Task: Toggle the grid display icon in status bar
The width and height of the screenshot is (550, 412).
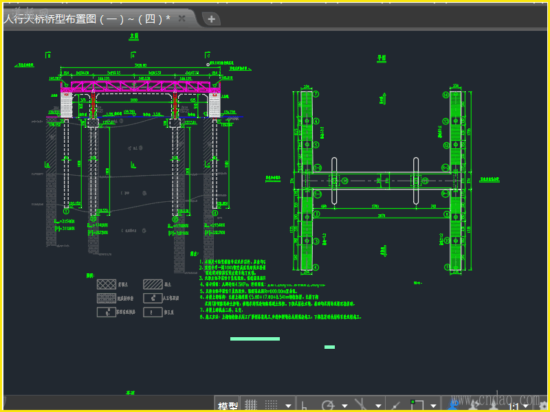Action: click(x=252, y=405)
